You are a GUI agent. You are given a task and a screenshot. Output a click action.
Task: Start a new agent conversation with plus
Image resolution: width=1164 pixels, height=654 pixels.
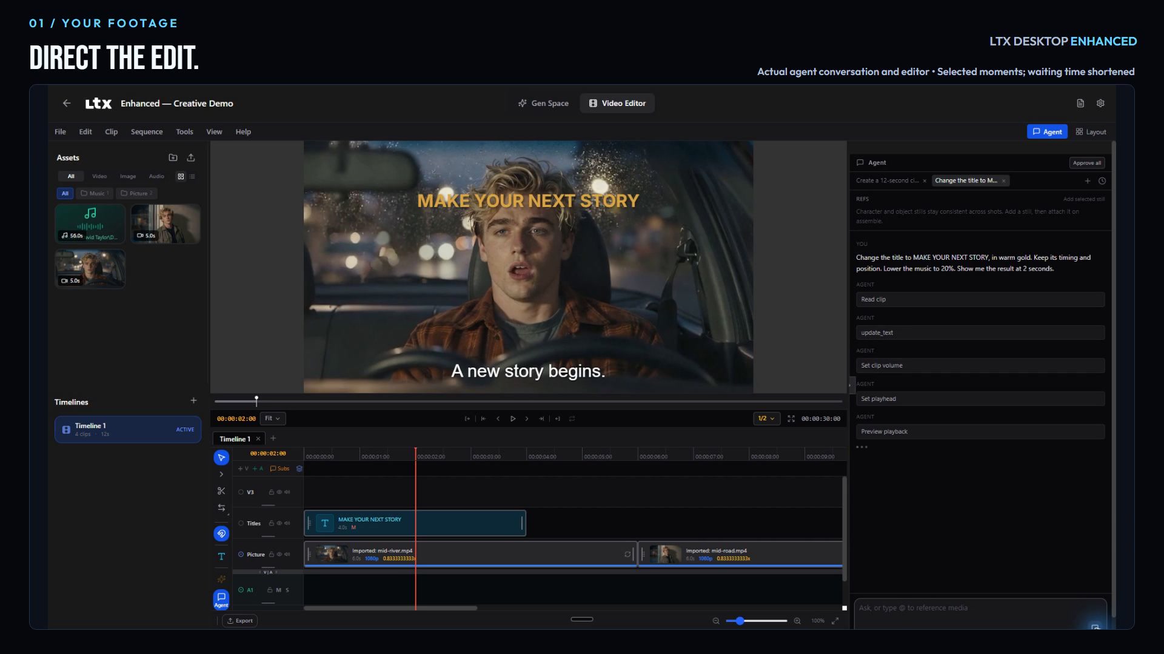coord(1088,181)
